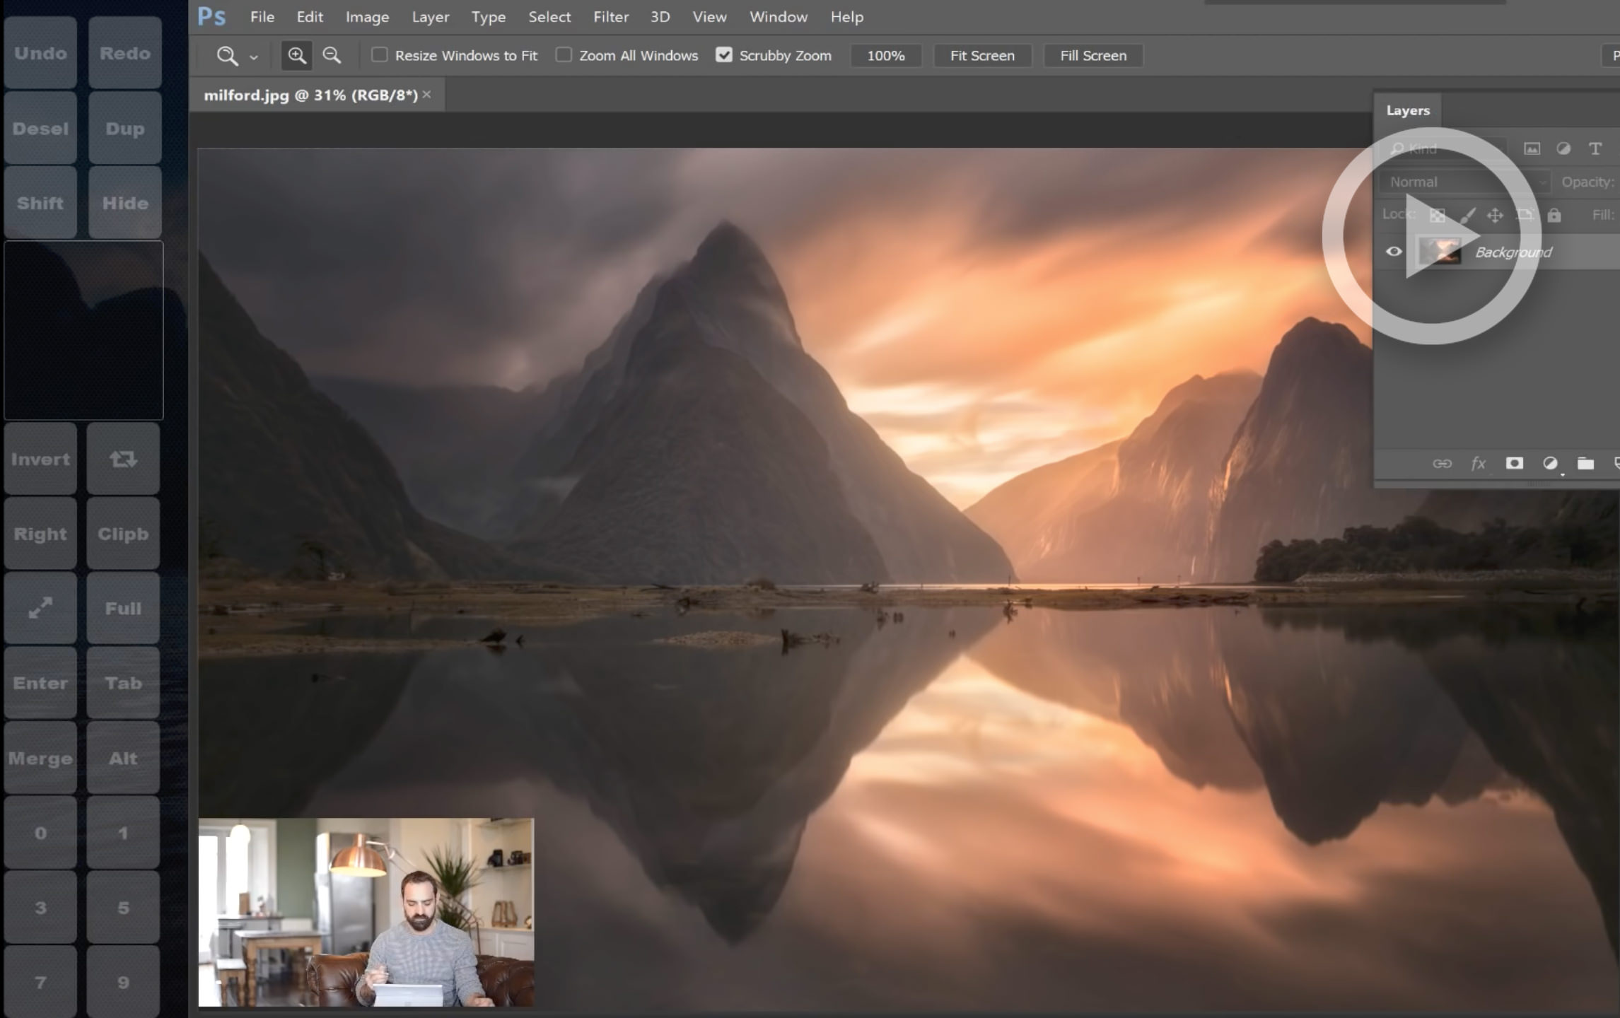Close the milford.jpg document tab

coord(426,94)
